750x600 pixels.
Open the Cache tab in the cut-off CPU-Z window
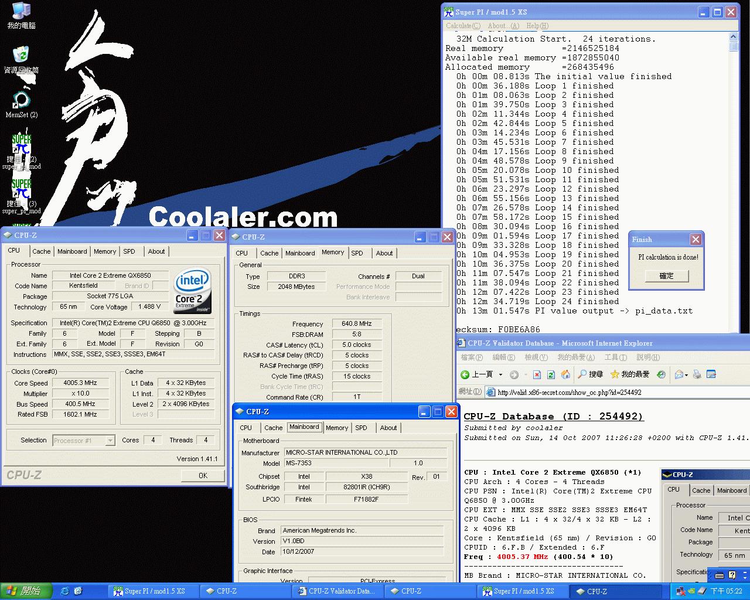(701, 490)
